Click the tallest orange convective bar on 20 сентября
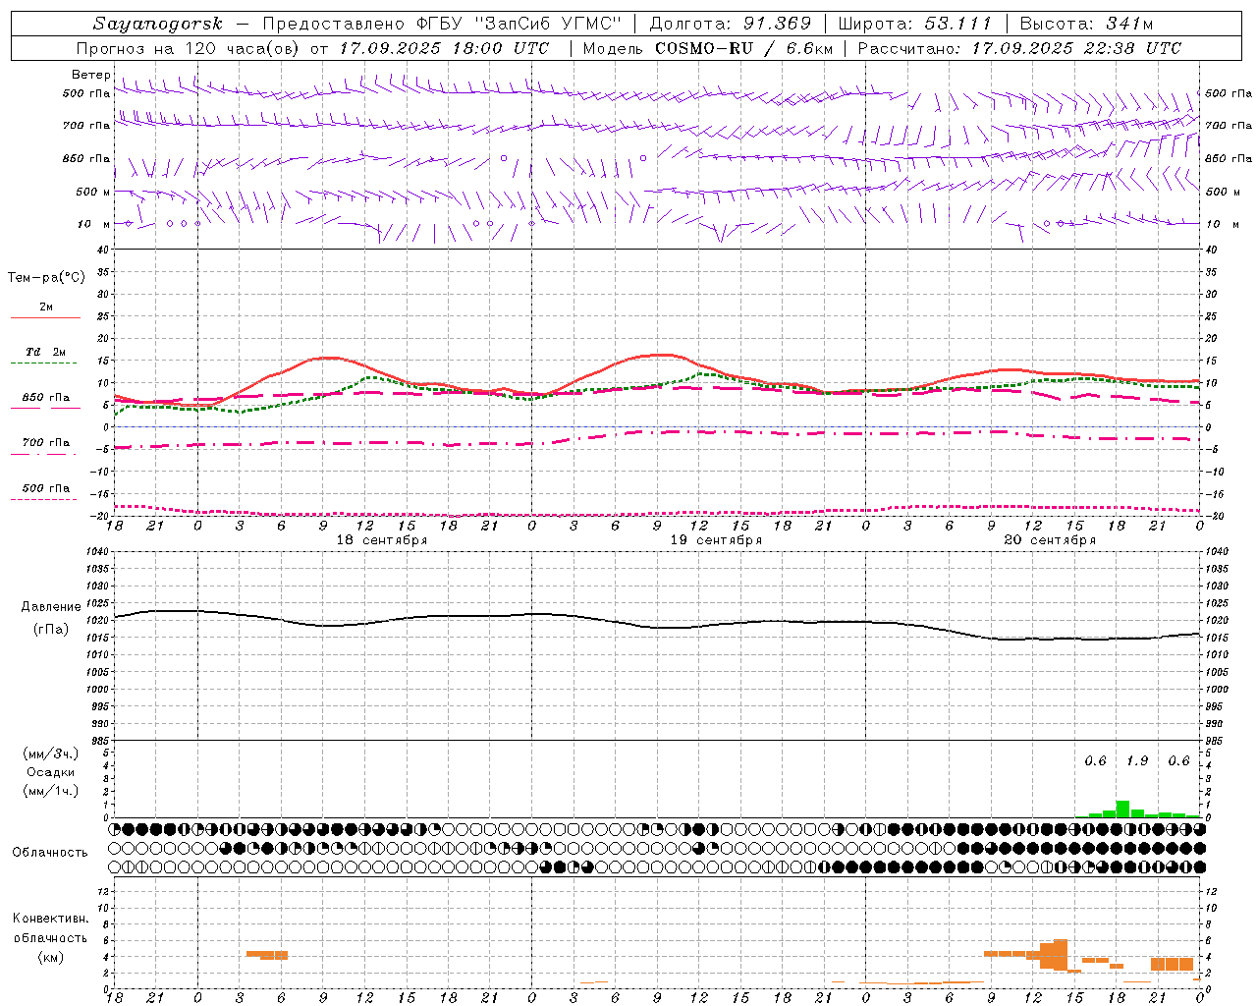1257x1006 pixels. [x=1061, y=954]
